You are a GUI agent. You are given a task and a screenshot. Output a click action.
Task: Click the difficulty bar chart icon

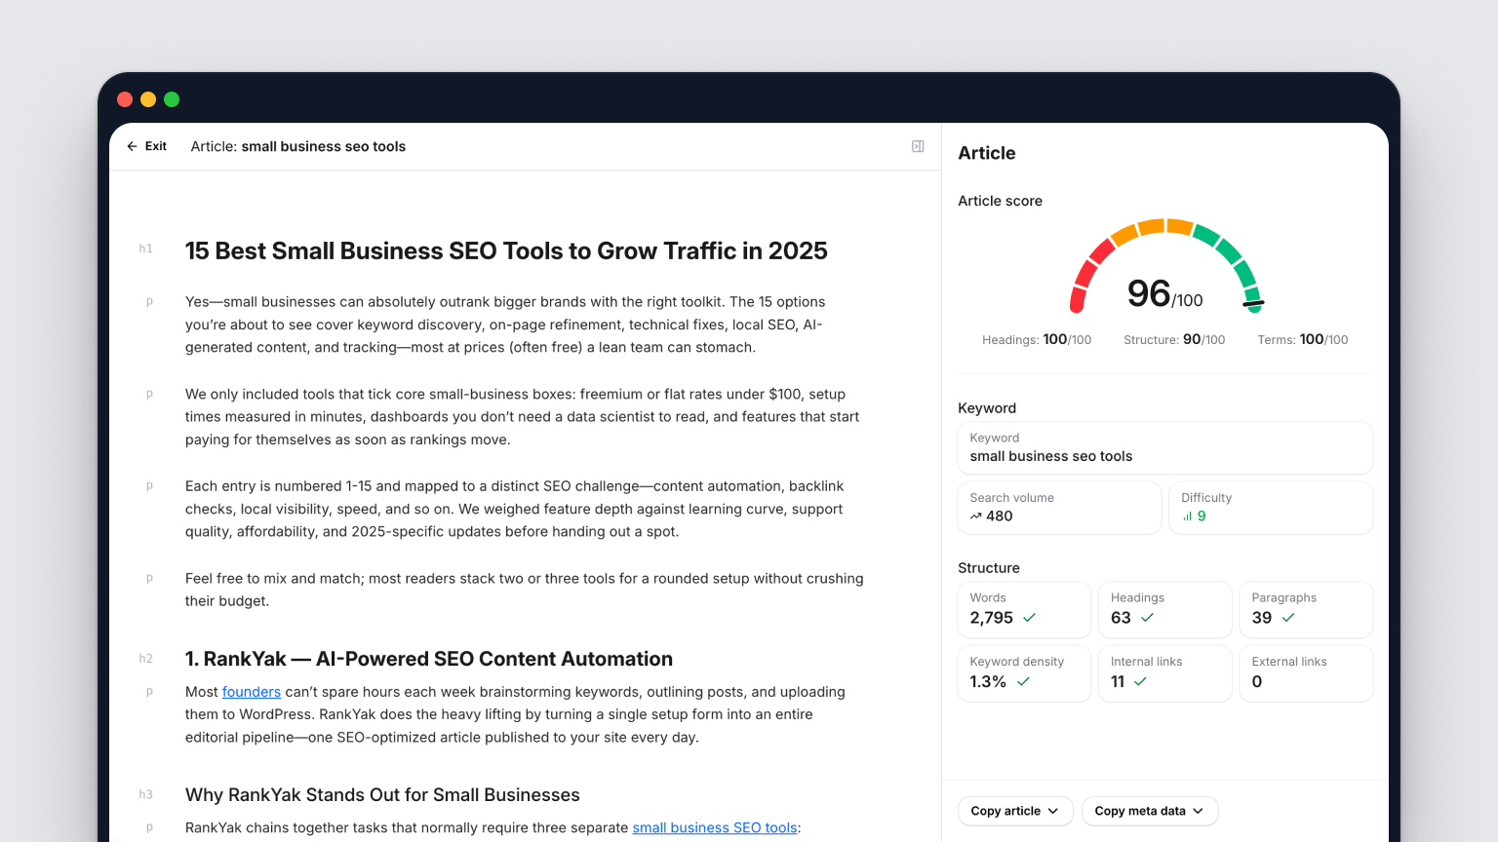click(1187, 517)
